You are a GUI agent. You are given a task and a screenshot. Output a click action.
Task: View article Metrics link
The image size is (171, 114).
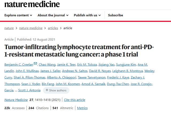tap(82, 108)
